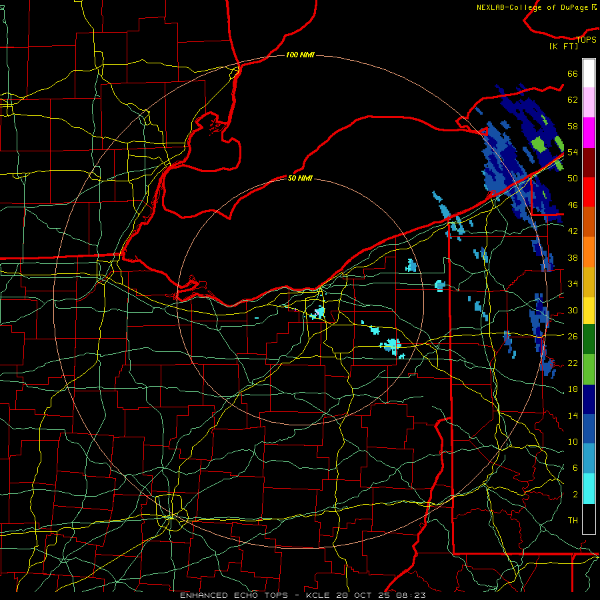This screenshot has width=600, height=600.
Task: Click the legend value 50
Action: pyautogui.click(x=573, y=179)
